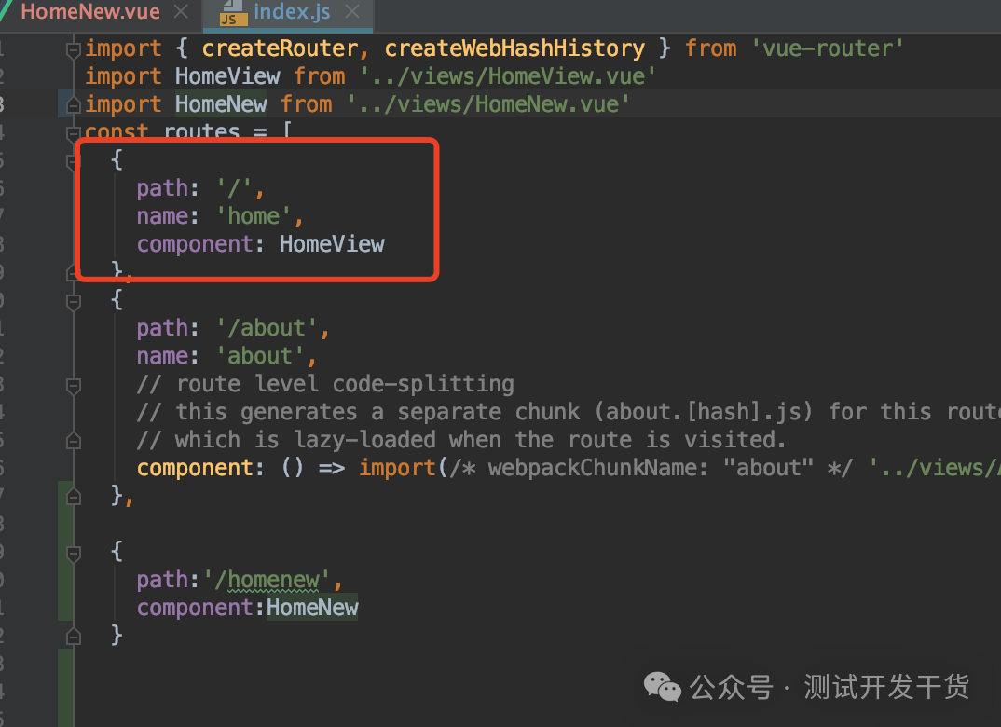Image resolution: width=1001 pixels, height=727 pixels.
Task: Click the JS file icon on index.js tab
Action: (232, 13)
